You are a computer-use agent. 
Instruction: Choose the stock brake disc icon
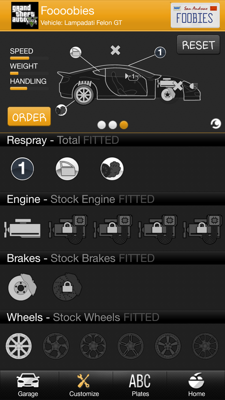tap(22, 287)
